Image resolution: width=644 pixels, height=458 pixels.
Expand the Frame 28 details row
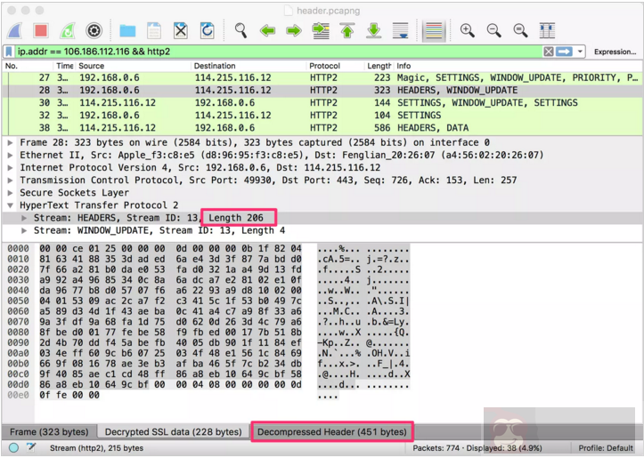click(10, 142)
